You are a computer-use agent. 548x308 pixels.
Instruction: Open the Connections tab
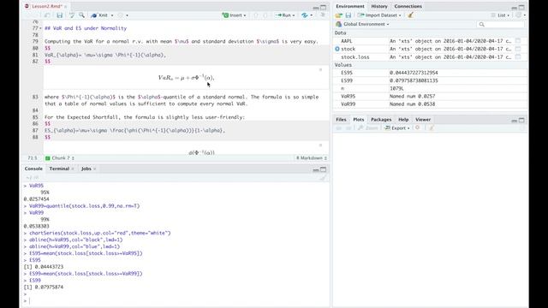click(x=408, y=6)
